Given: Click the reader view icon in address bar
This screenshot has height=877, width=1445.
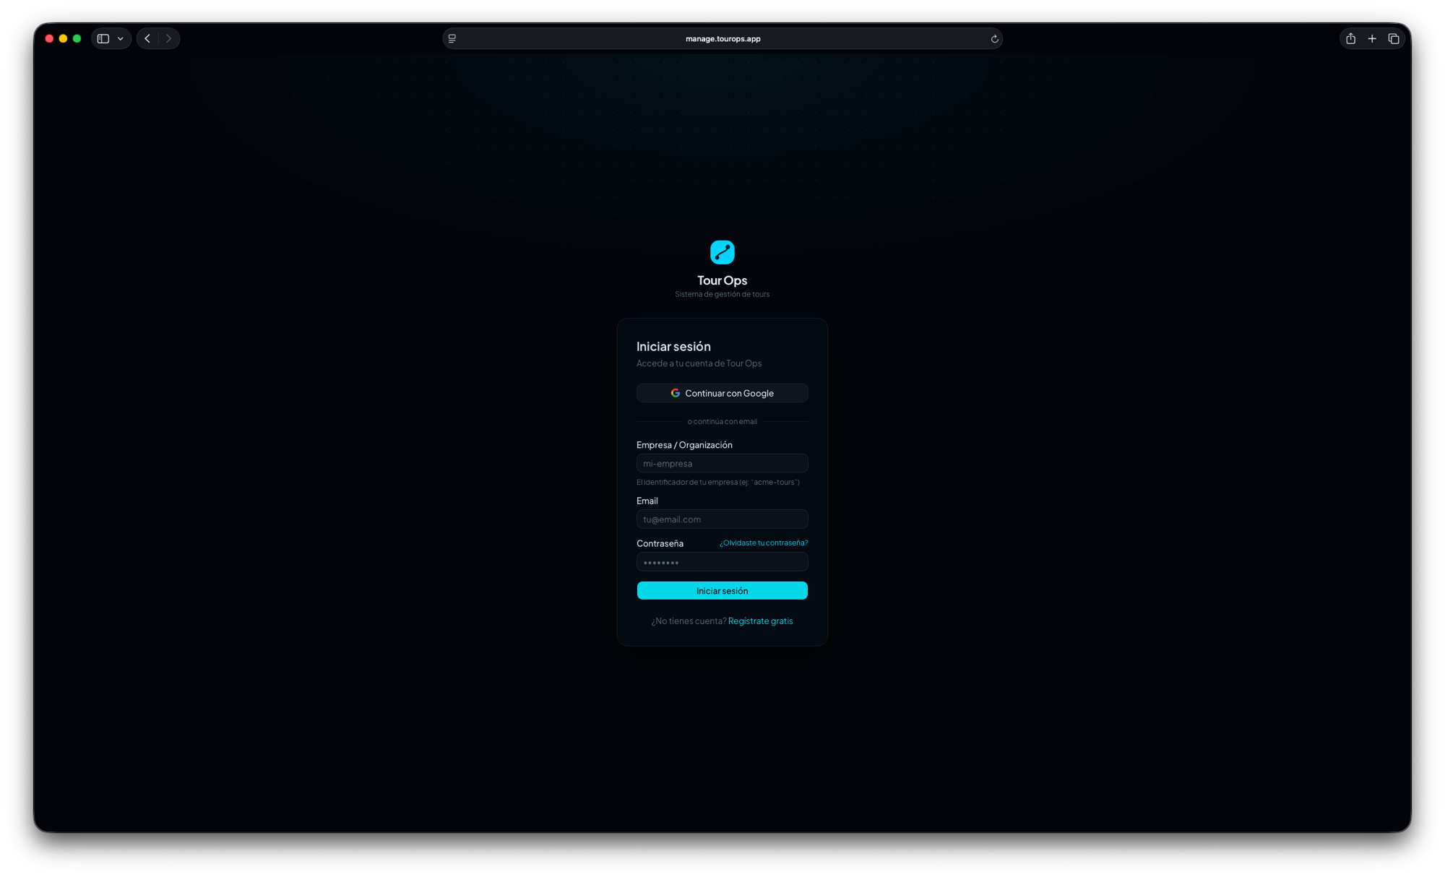Looking at the screenshot, I should click(452, 38).
